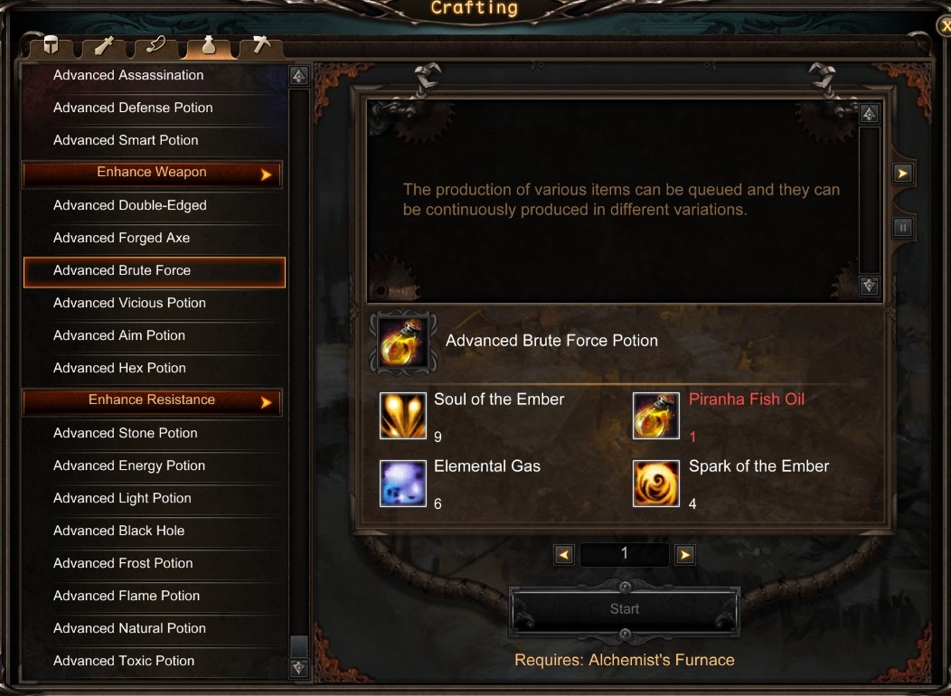The width and height of the screenshot is (951, 696).
Task: Click the recipe list scroll-down arrow
Action: tap(298, 667)
